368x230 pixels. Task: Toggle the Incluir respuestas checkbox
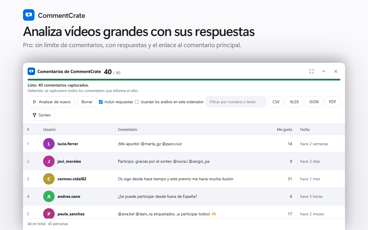tap(101, 102)
